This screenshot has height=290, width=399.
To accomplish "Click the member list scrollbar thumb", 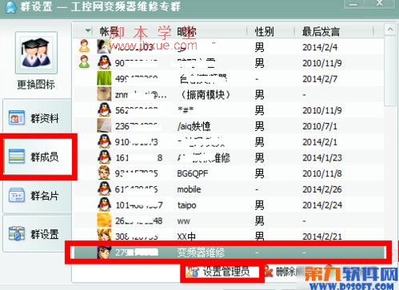I will (390, 71).
